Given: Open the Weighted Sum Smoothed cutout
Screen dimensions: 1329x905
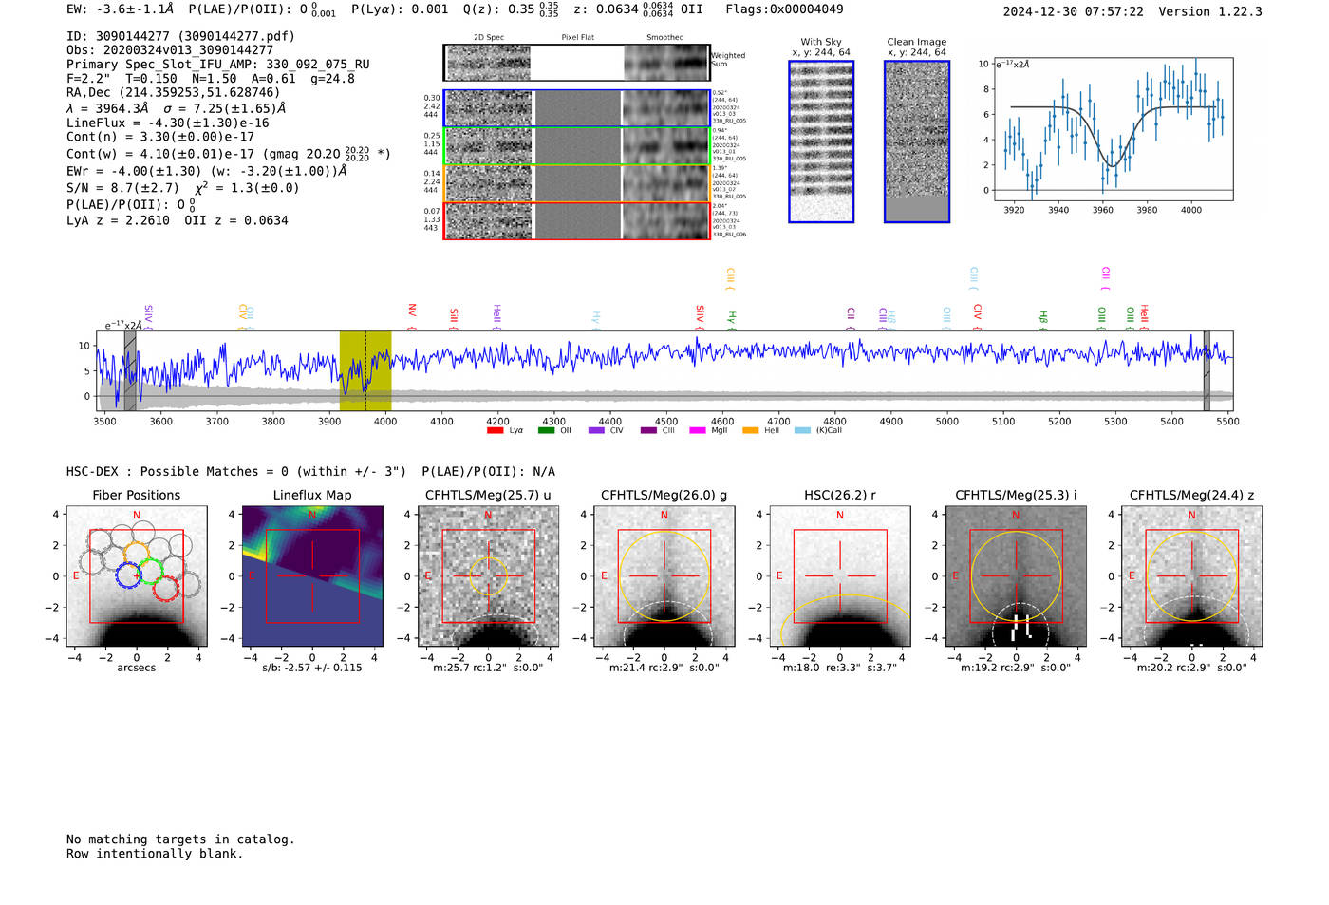Looking at the screenshot, I should click(x=666, y=63).
